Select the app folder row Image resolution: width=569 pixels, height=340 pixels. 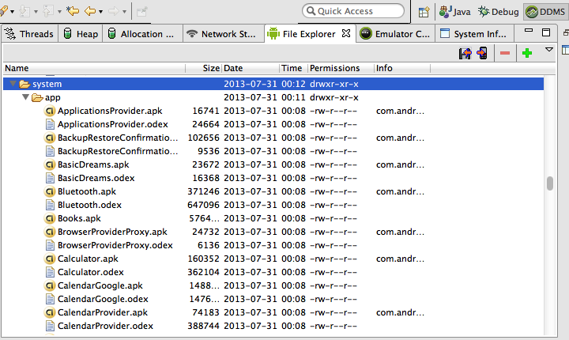[273, 97]
